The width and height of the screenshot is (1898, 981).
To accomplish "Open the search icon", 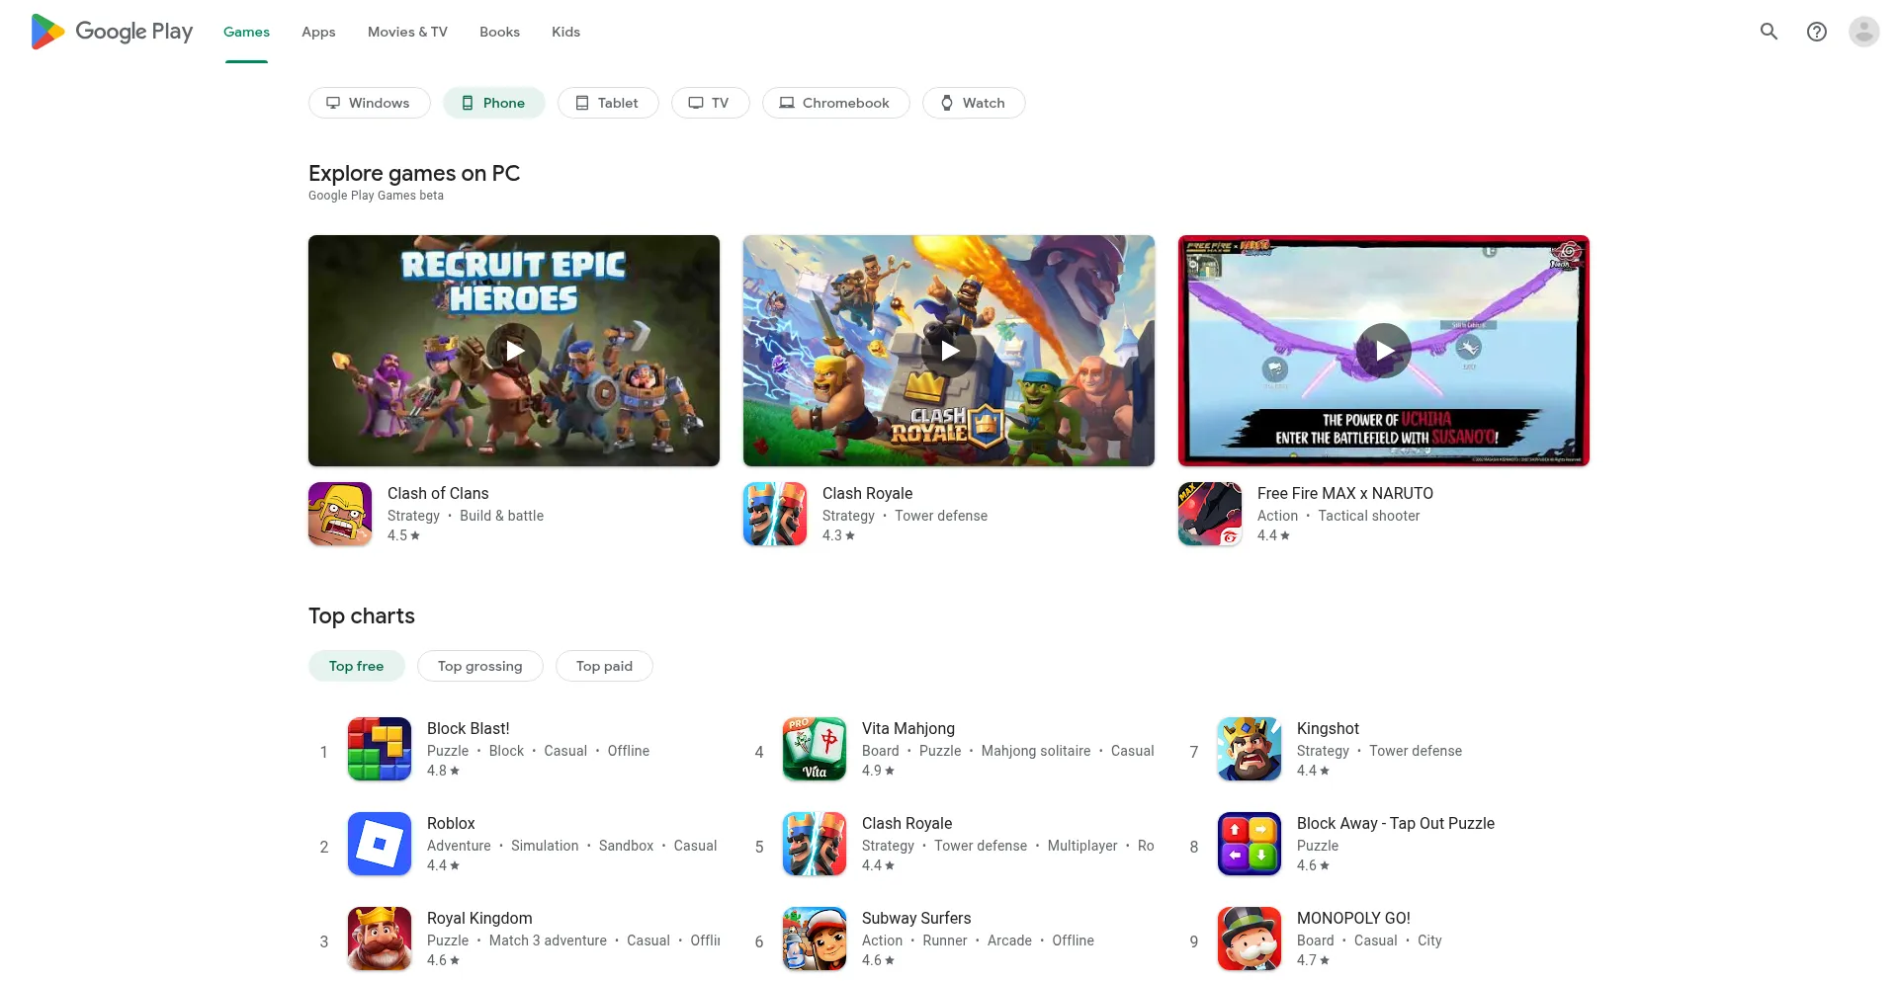I will [1769, 32].
